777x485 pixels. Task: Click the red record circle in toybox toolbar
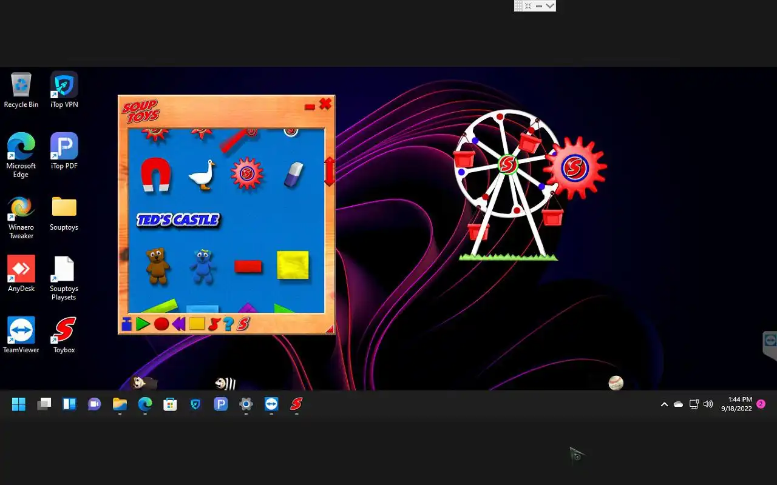[x=161, y=324]
